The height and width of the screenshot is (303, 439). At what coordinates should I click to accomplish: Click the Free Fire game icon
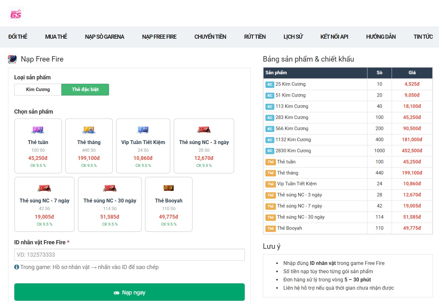[12, 59]
